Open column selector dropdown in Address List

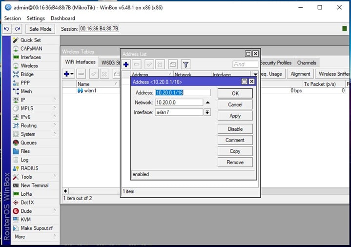(255, 74)
